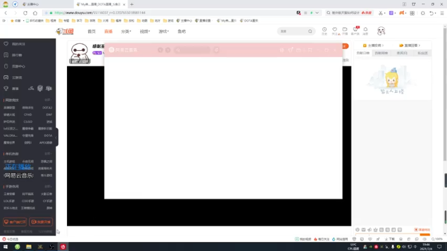Viewport: 447px width, 251px height.
Task: Click the user avatar in the site header
Action: tap(381, 31)
